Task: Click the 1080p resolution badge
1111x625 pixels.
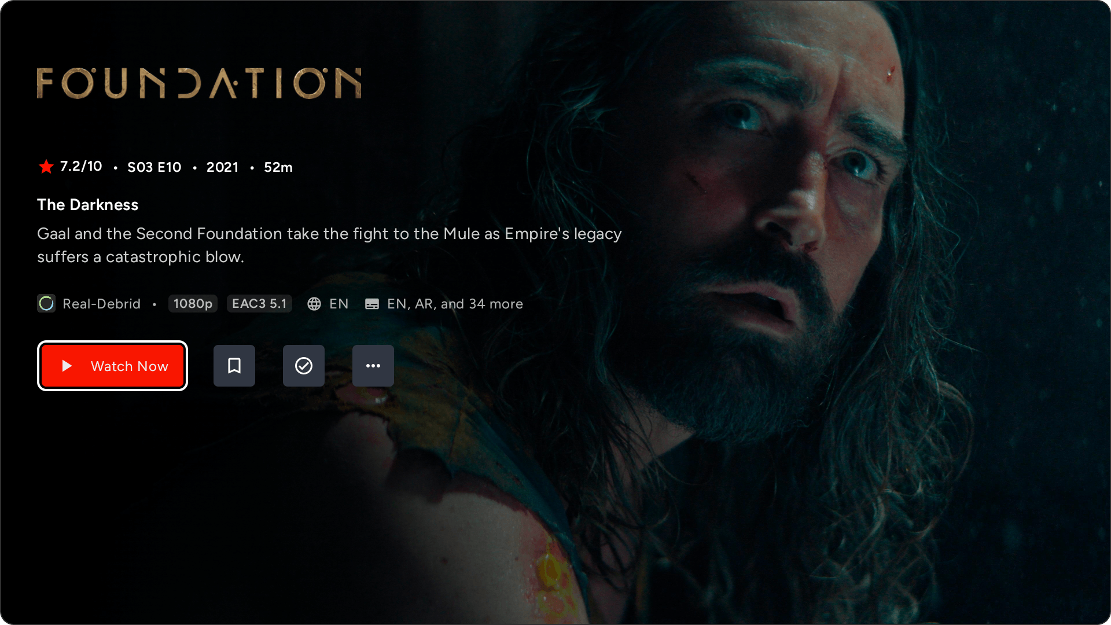Action: [193, 304]
